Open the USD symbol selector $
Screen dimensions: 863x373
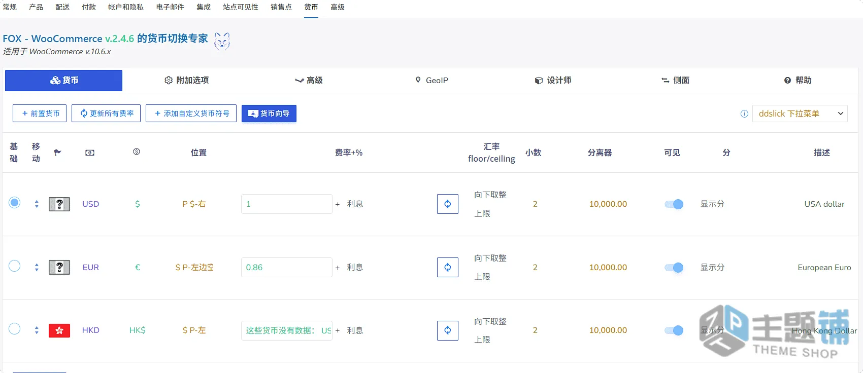[137, 204]
